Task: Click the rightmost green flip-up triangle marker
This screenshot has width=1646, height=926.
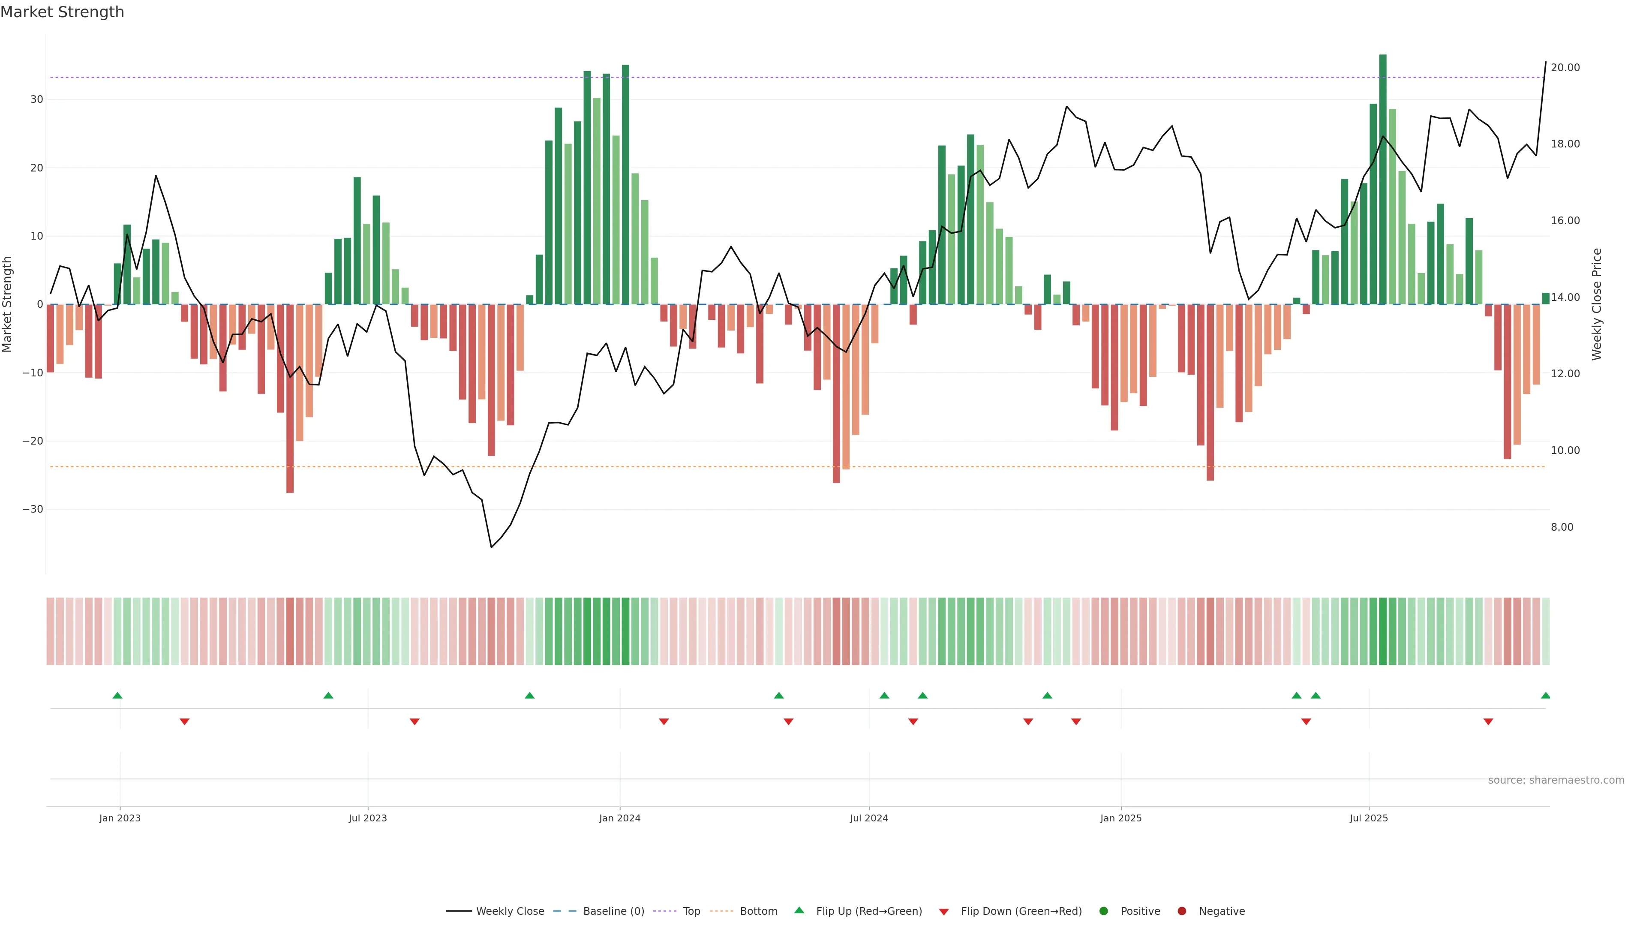Action: tap(1545, 695)
